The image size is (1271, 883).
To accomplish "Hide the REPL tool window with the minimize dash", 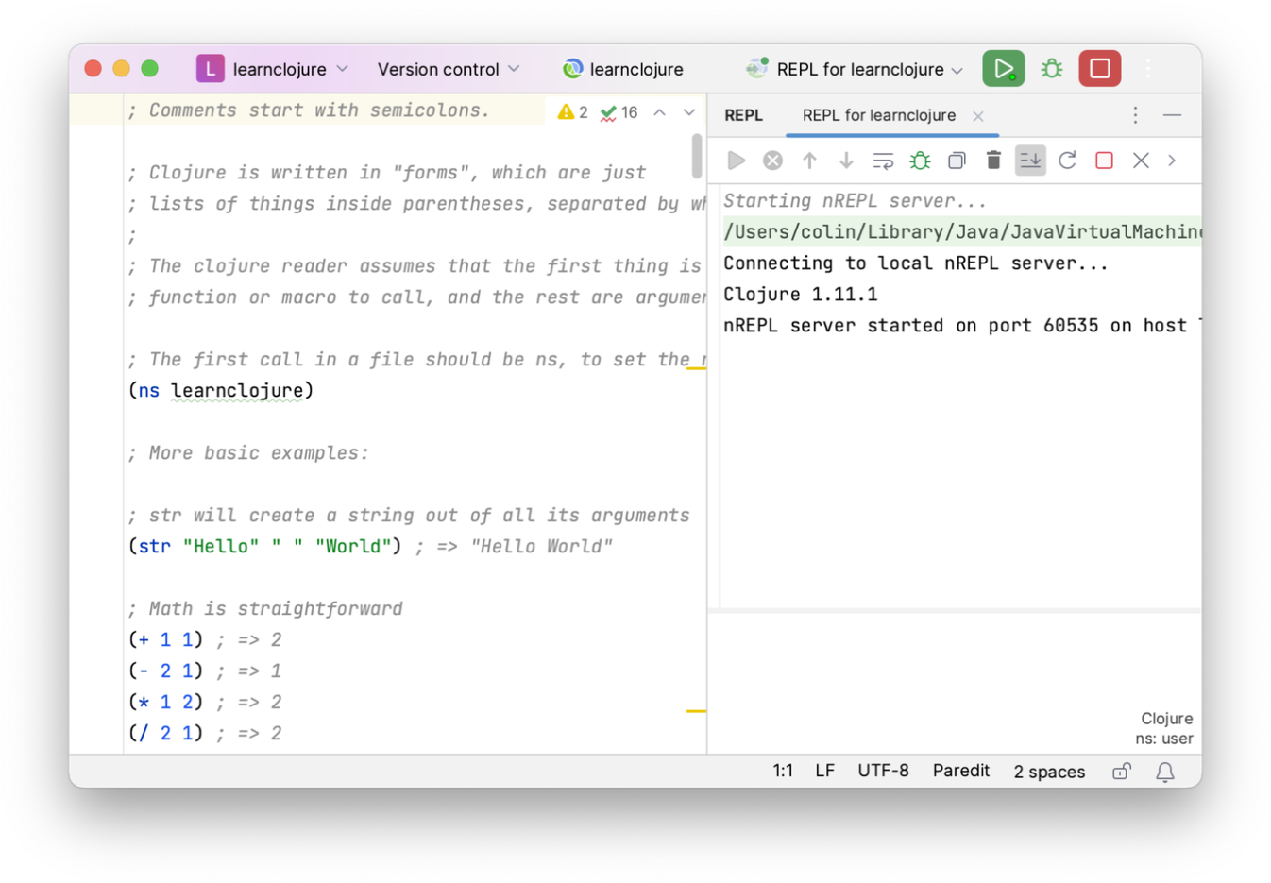I will point(1172,115).
